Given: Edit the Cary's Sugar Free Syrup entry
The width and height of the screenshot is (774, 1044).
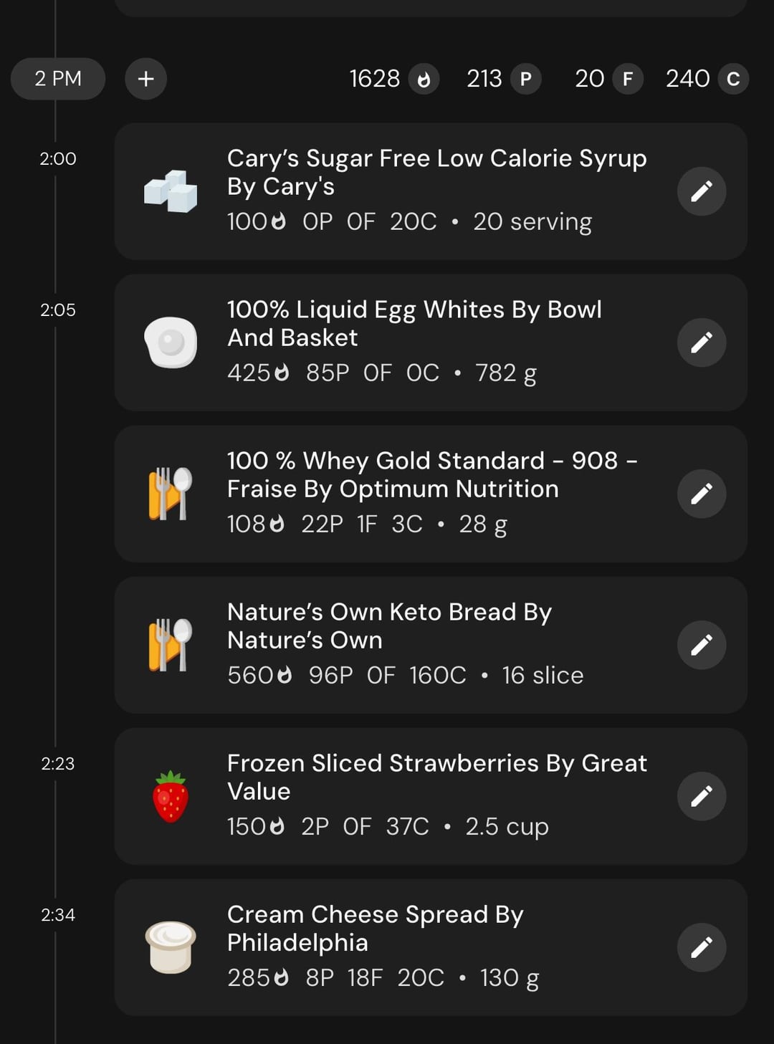Looking at the screenshot, I should [x=702, y=191].
